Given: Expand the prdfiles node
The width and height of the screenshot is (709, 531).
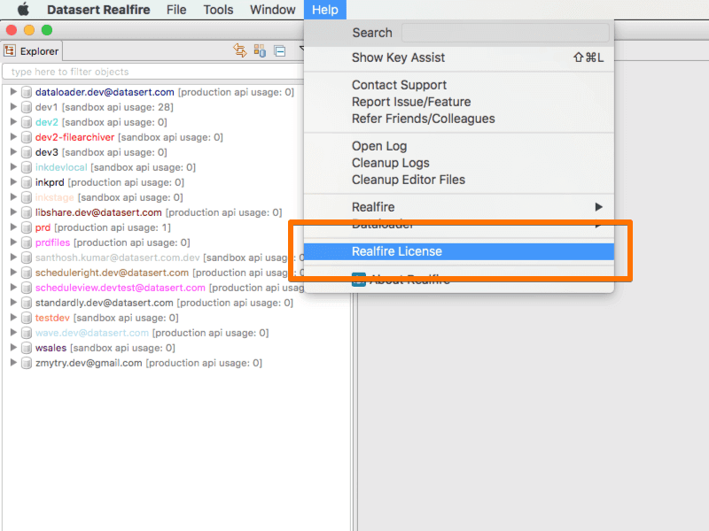Looking at the screenshot, I should pos(13,242).
